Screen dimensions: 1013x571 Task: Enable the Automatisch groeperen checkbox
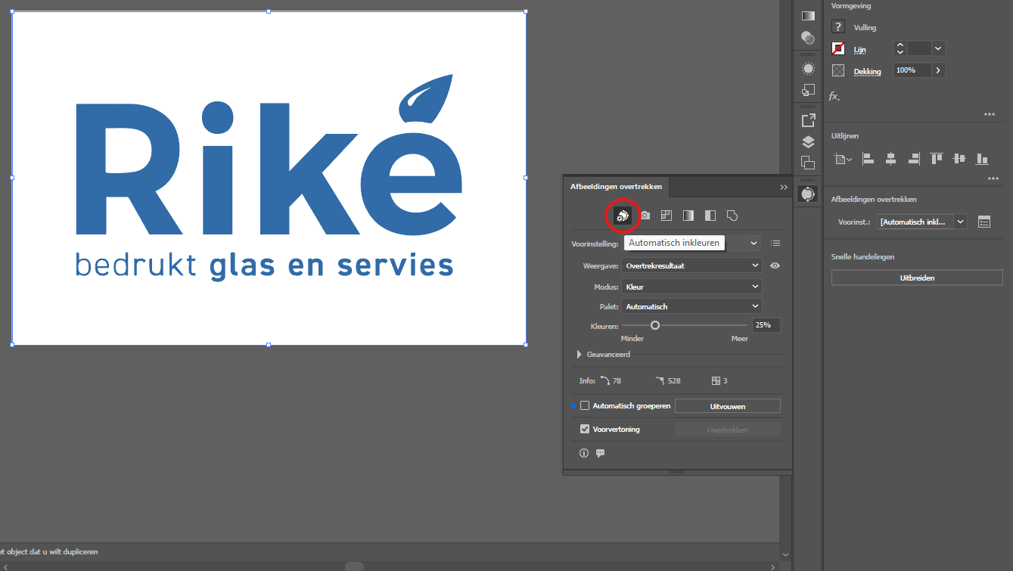(x=585, y=406)
